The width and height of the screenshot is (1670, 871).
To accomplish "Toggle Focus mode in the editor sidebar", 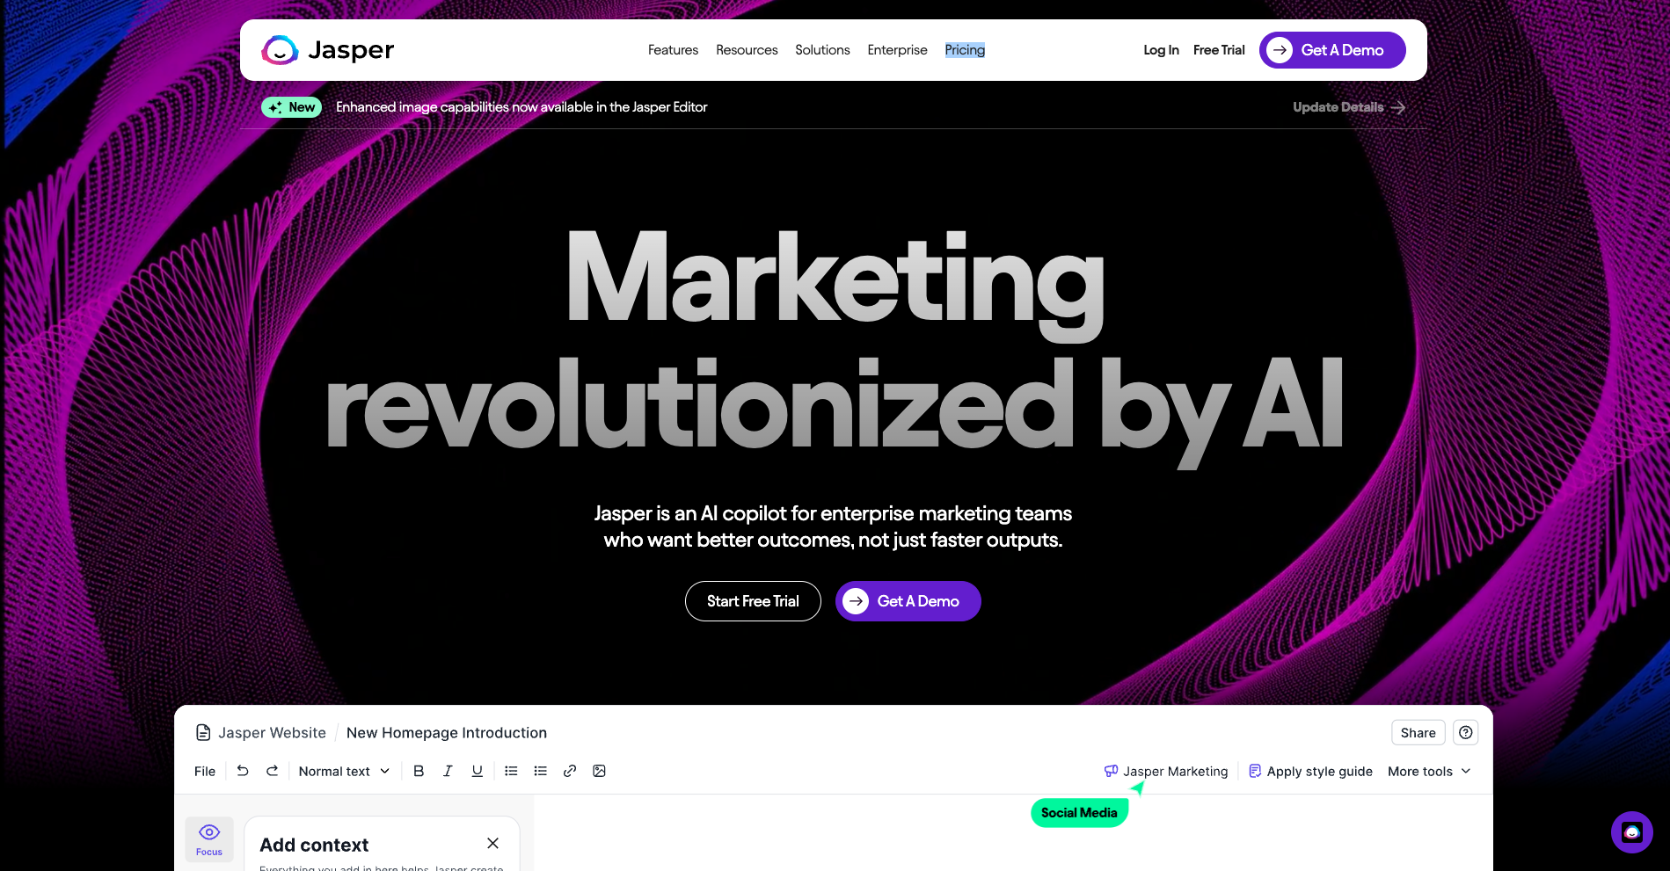I will click(x=208, y=838).
